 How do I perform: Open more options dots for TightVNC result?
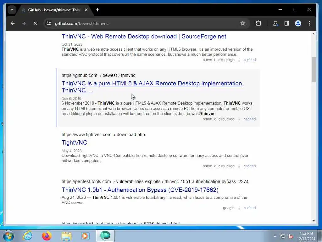(239, 166)
